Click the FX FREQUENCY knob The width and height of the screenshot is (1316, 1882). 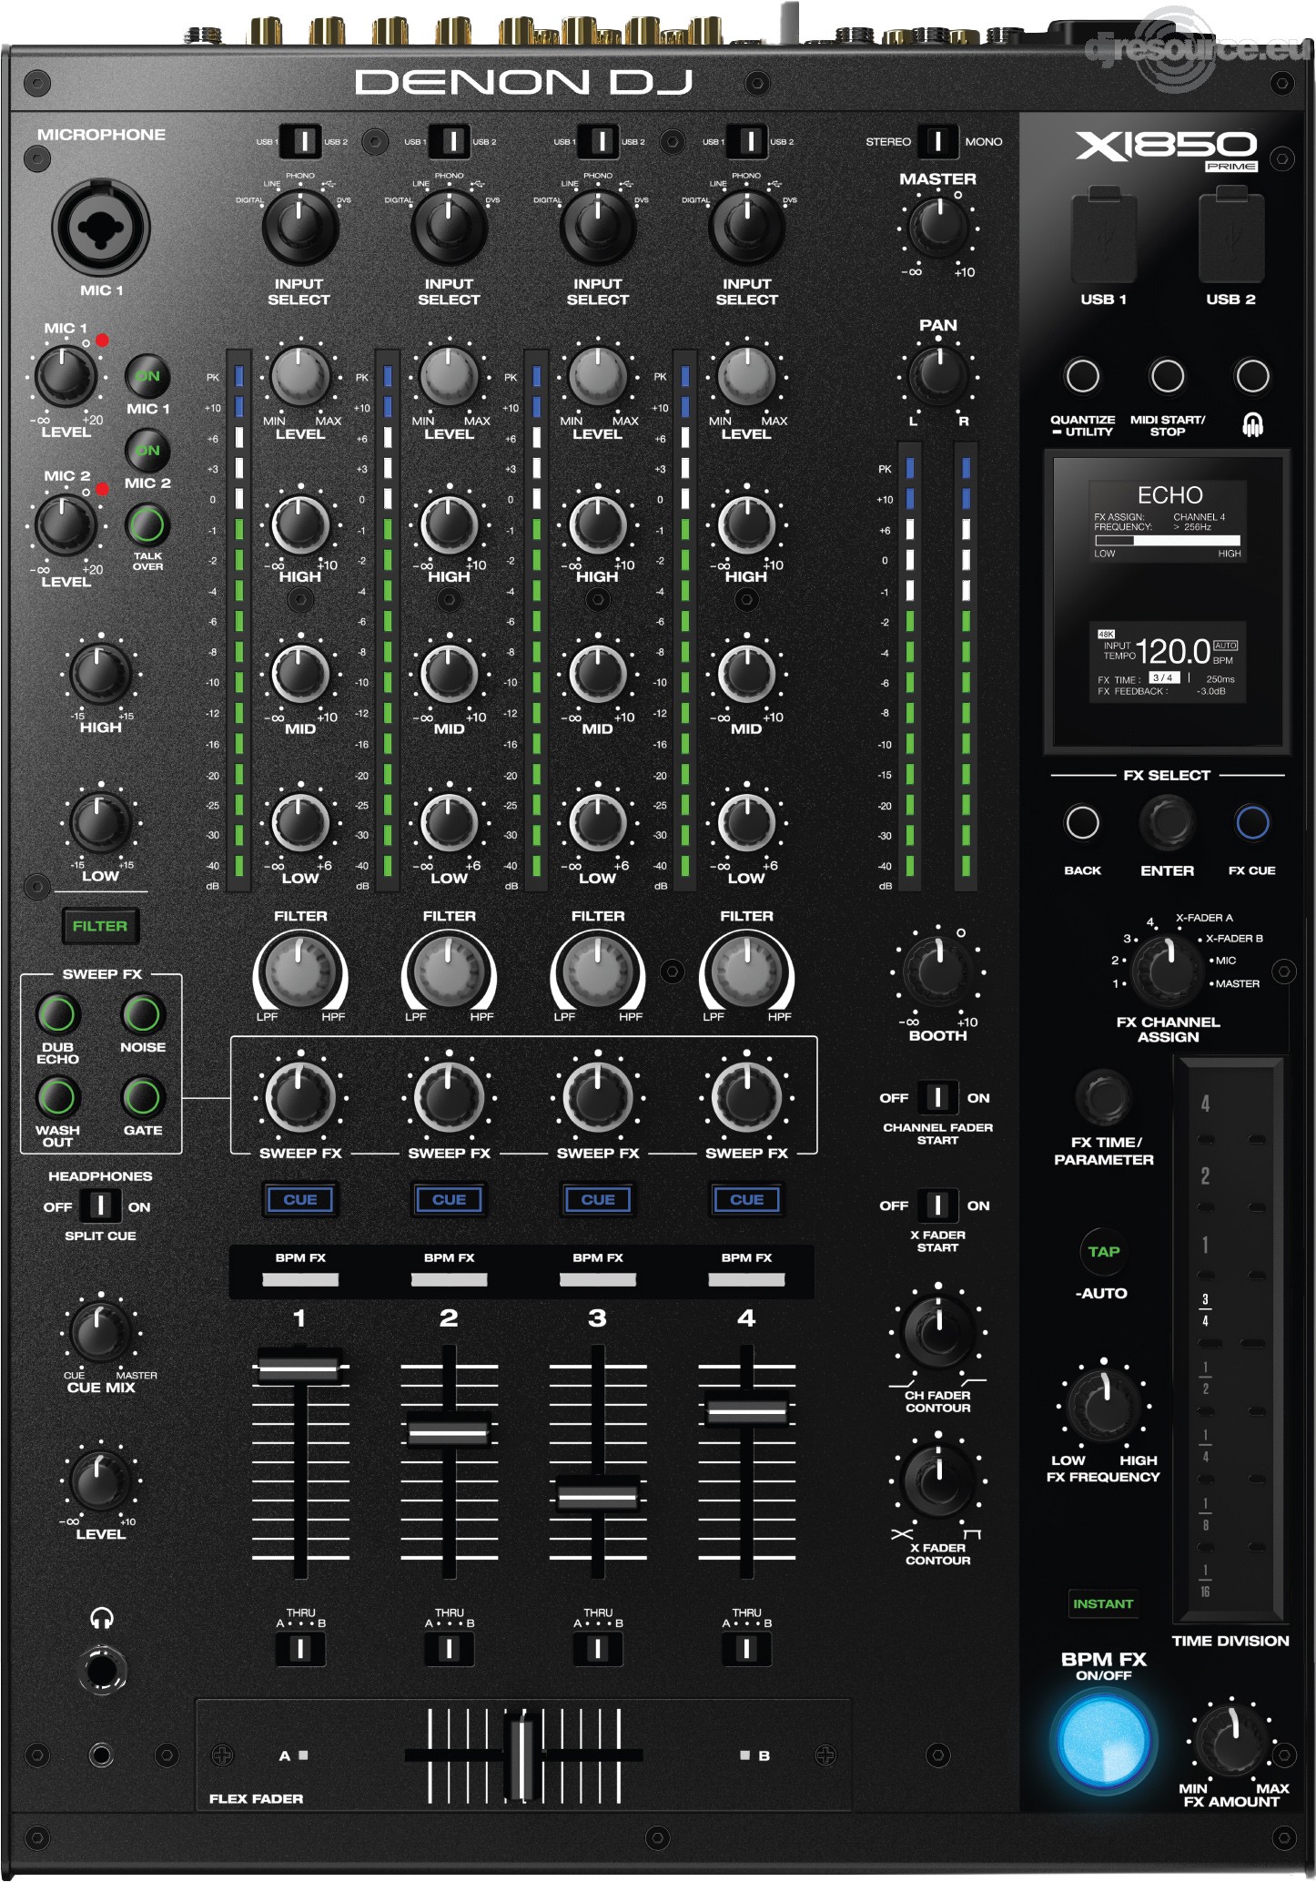[1103, 1406]
